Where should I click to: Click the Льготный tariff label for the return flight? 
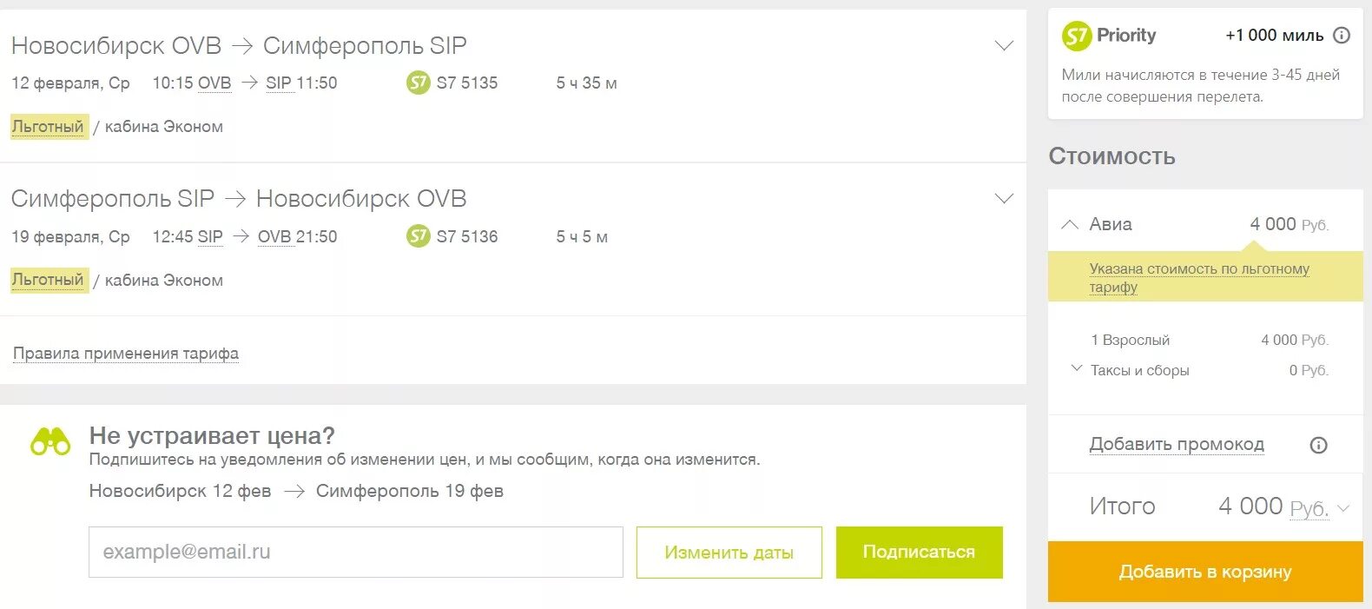pyautogui.click(x=49, y=280)
